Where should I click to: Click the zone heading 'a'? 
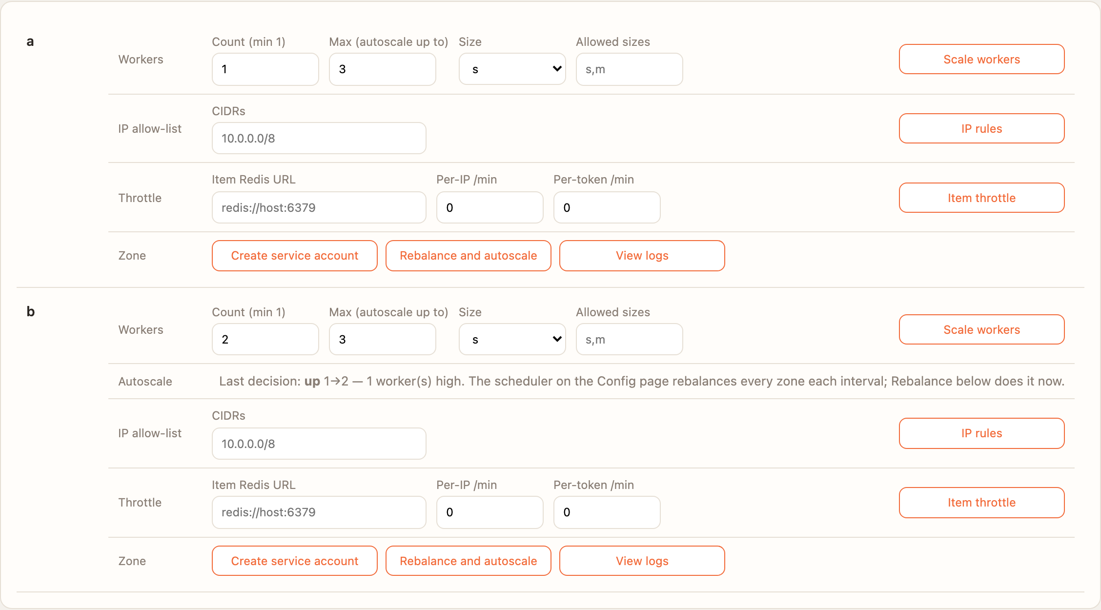pos(30,41)
